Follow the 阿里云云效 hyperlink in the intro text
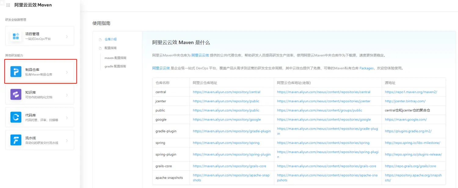Image resolution: width=458 pixels, height=188 pixels. 200,55
